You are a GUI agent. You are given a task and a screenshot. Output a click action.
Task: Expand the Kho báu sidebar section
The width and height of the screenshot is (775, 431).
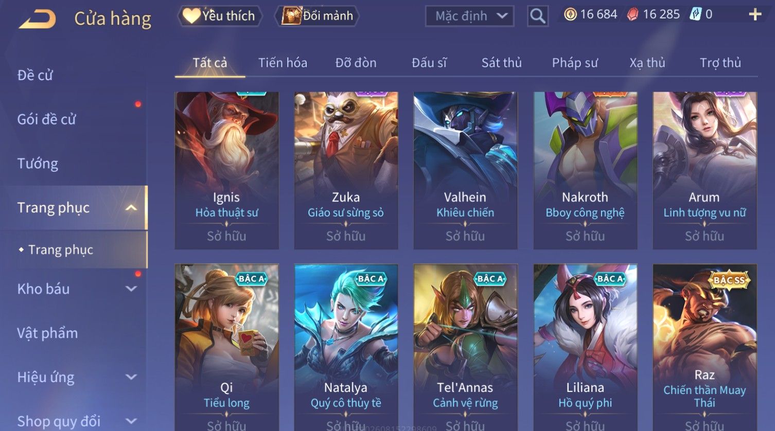pos(131,289)
